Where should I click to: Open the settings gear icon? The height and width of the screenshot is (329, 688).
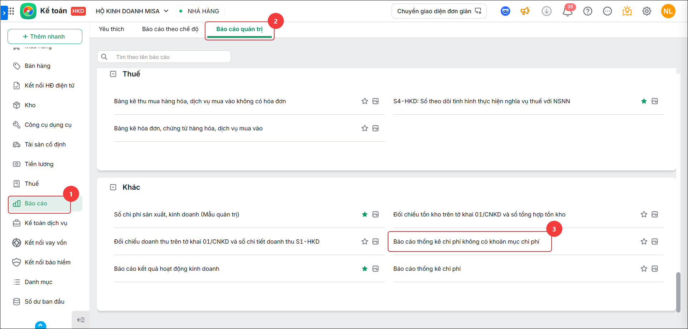[647, 11]
